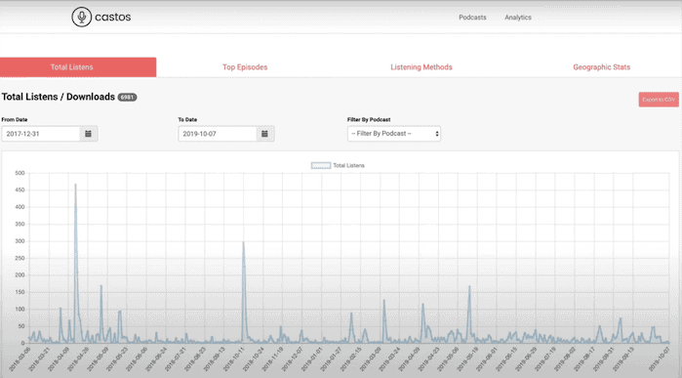This screenshot has width=682, height=378.
Task: Click the Total Listens / Downloads heading
Action: pyautogui.click(x=59, y=97)
